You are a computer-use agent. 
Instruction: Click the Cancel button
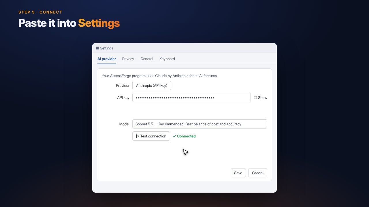258,173
